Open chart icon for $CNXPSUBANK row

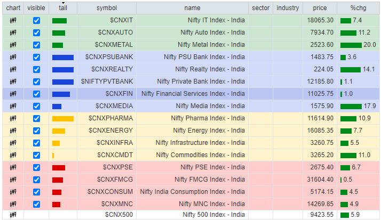(x=13, y=57)
